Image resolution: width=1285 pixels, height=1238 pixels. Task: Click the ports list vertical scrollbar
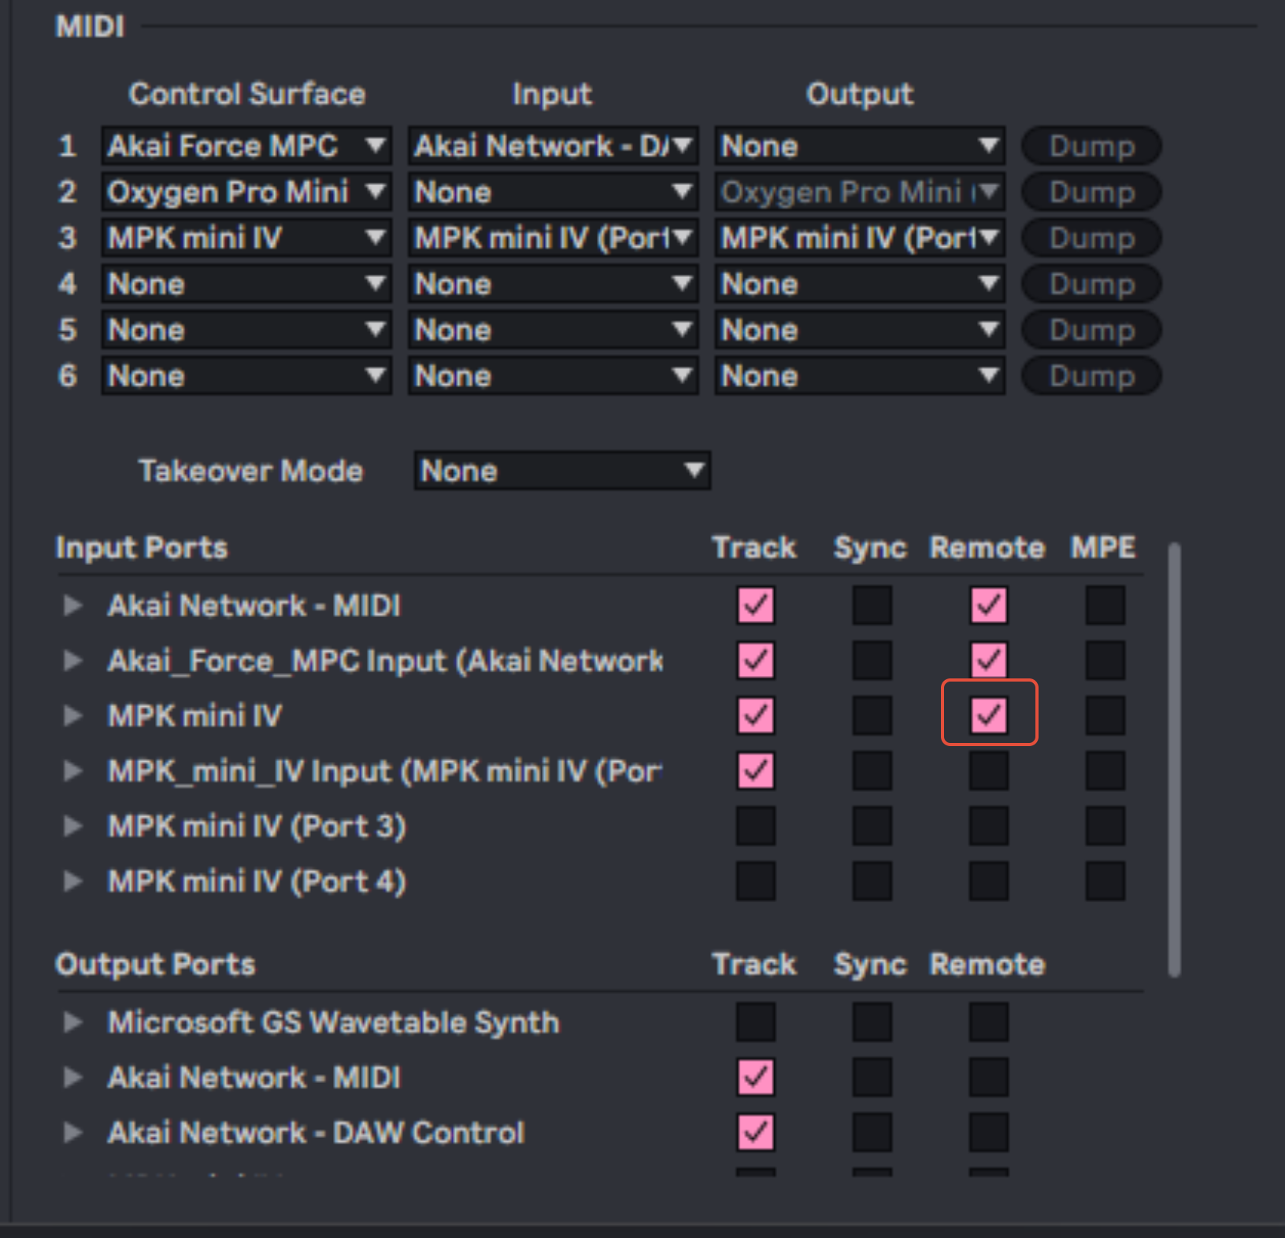(x=1174, y=759)
